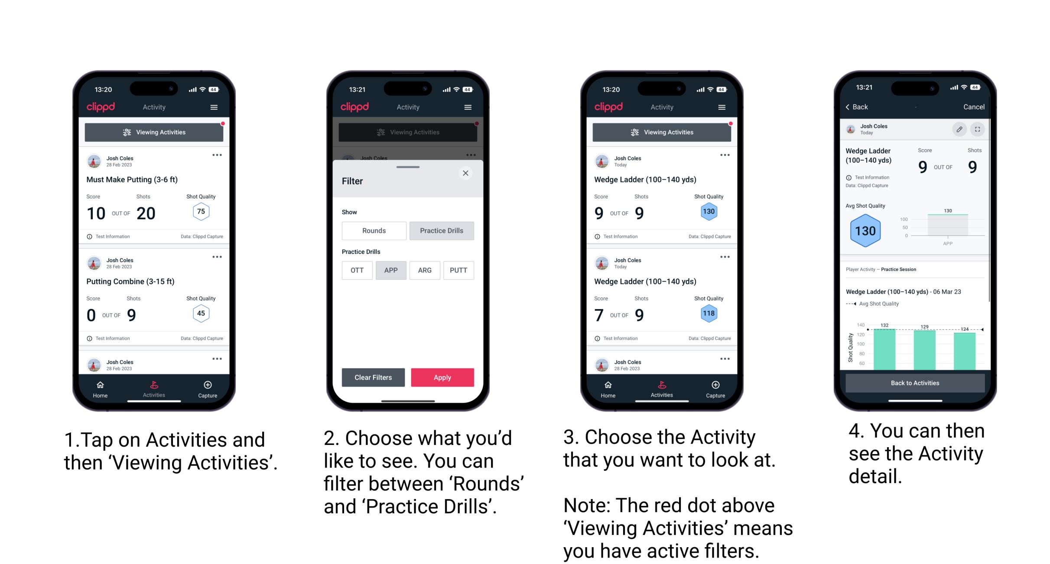The height and width of the screenshot is (564, 1050).
Task: Select 'Rounds' filter toggle
Action: pyautogui.click(x=374, y=231)
